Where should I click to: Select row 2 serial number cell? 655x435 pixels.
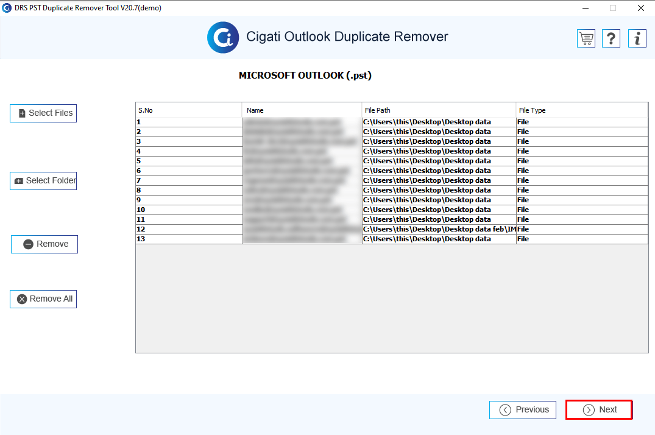point(189,132)
